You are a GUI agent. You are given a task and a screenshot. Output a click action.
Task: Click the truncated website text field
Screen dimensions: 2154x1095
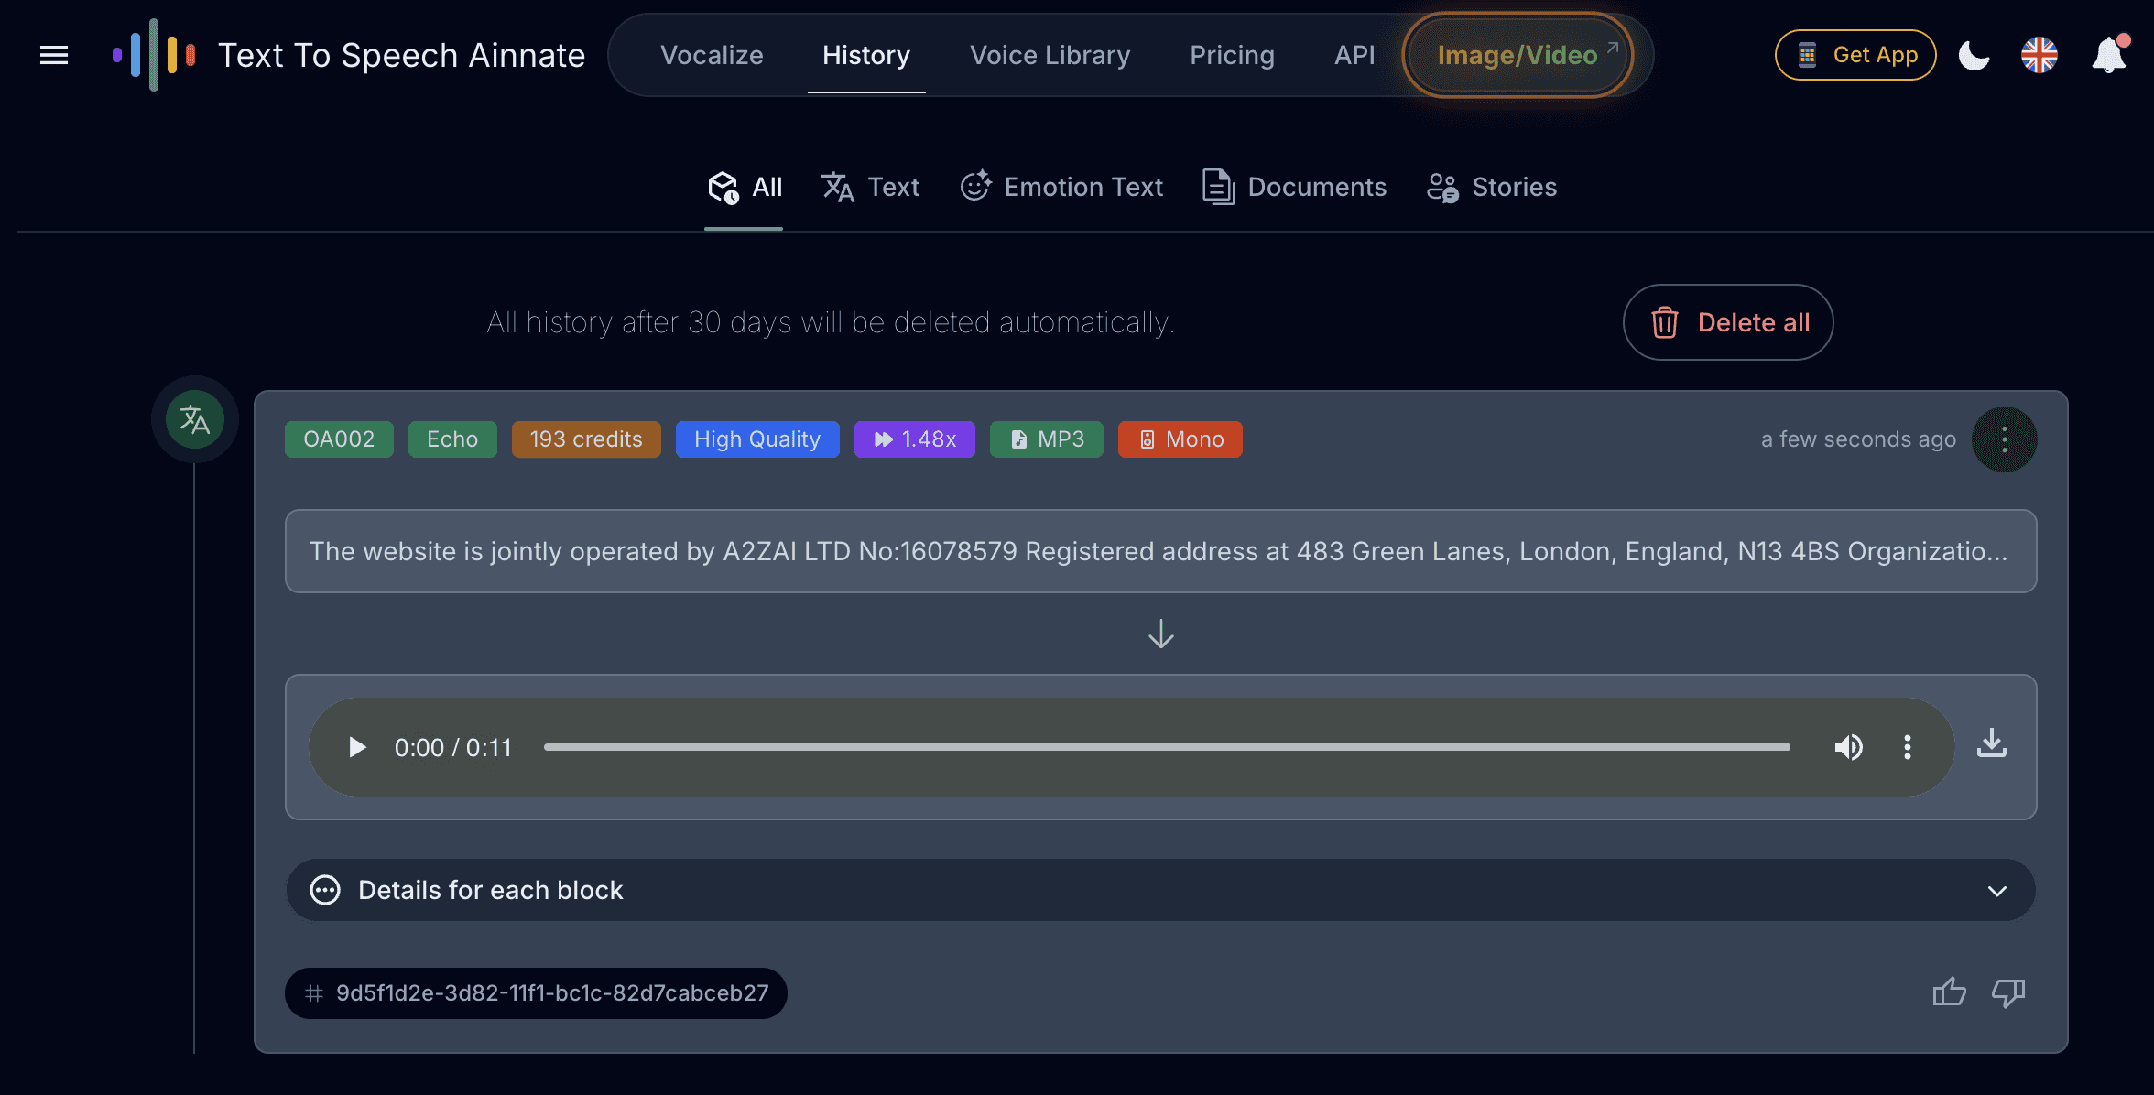pos(1160,551)
